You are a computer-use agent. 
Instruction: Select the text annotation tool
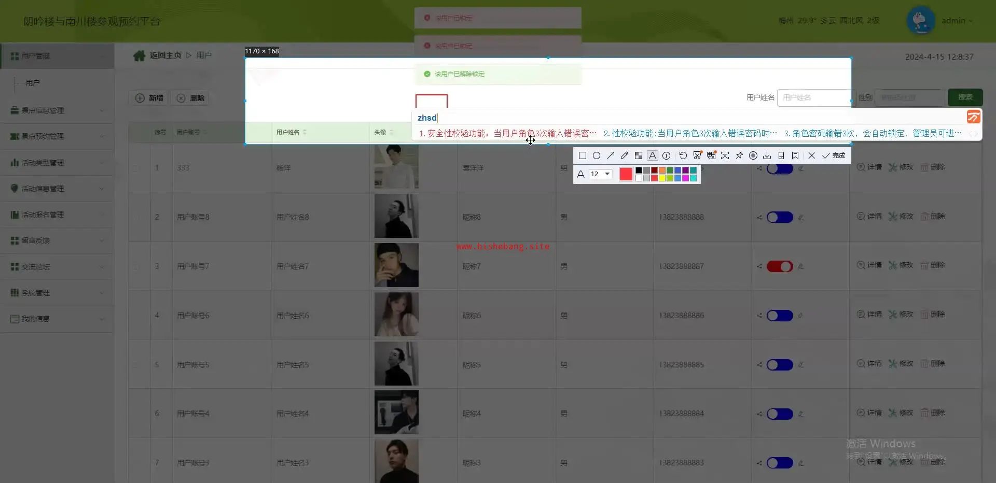653,155
